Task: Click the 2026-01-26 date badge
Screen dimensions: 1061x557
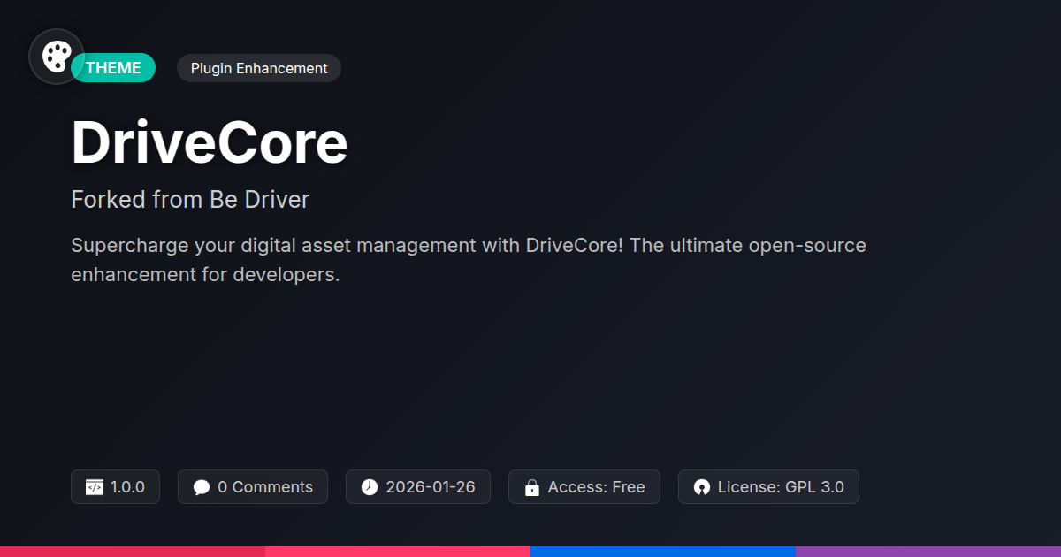Action: pyautogui.click(x=418, y=487)
